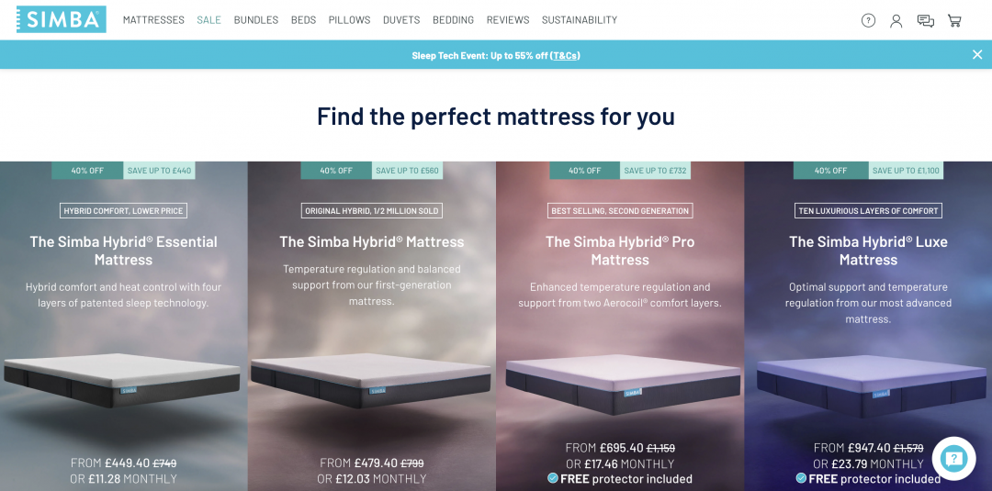View the shopping cart
The image size is (992, 491).
(x=954, y=20)
